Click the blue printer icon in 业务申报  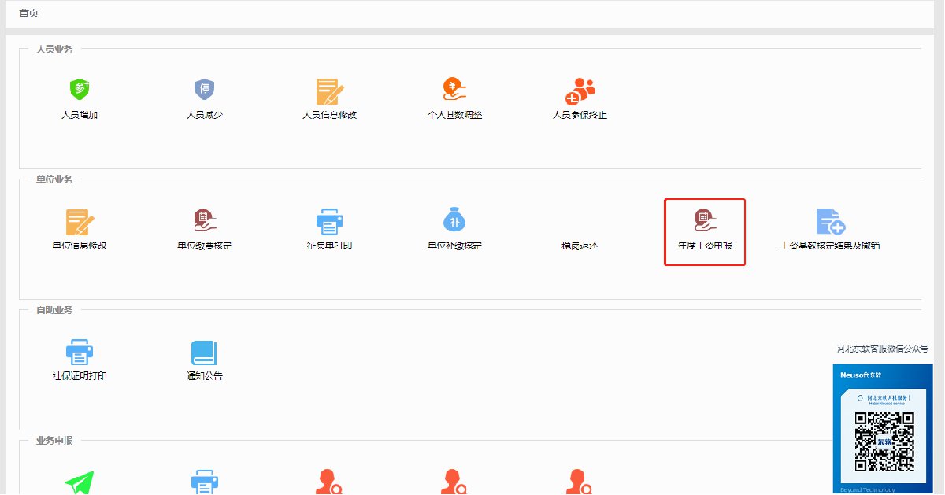click(204, 482)
